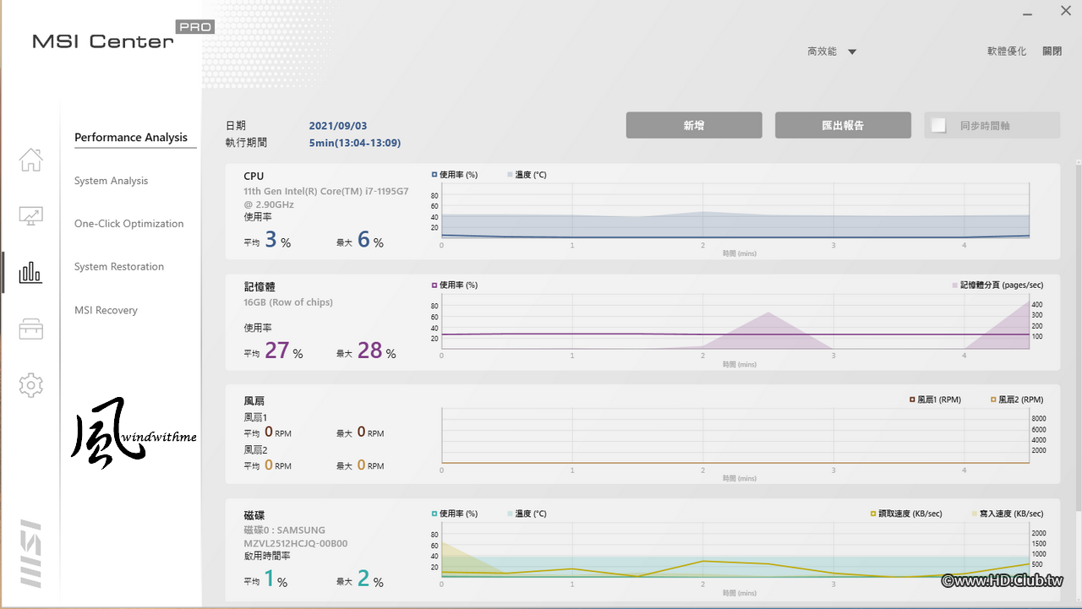Toggle disk 使用率 (%) legend entry
The width and height of the screenshot is (1082, 609).
(x=455, y=514)
